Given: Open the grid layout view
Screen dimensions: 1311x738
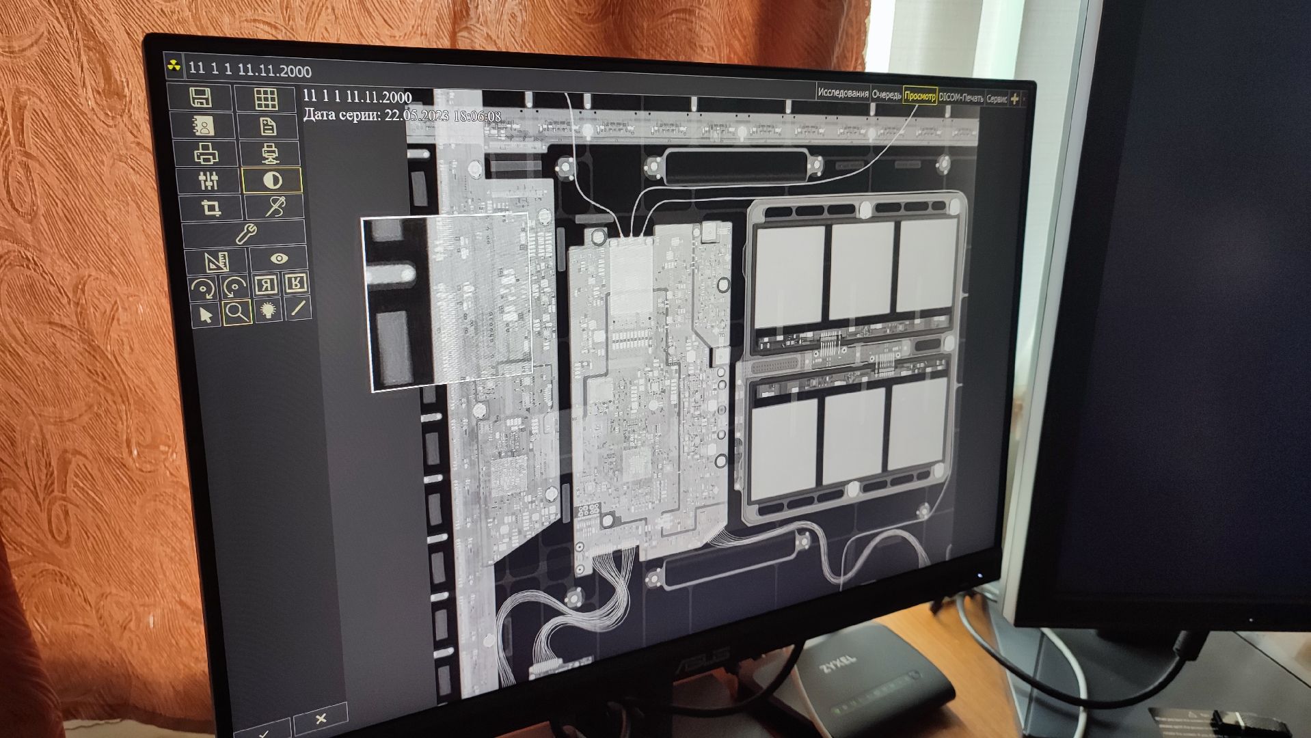Looking at the screenshot, I should tap(266, 99).
